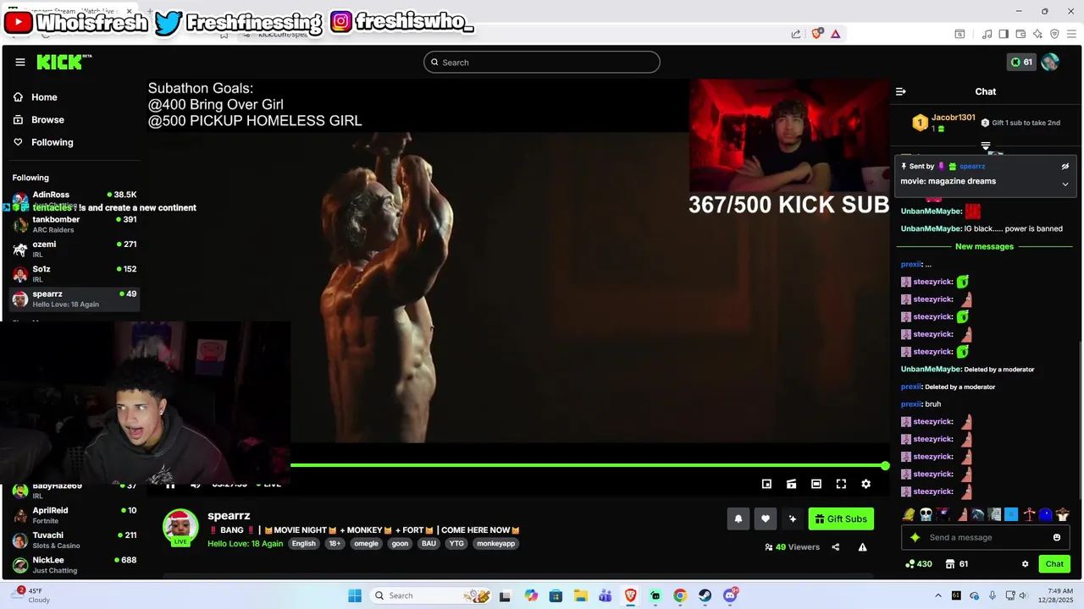Screen dimensions: 1084x609
Task: Click the English tag
Action: tap(303, 544)
